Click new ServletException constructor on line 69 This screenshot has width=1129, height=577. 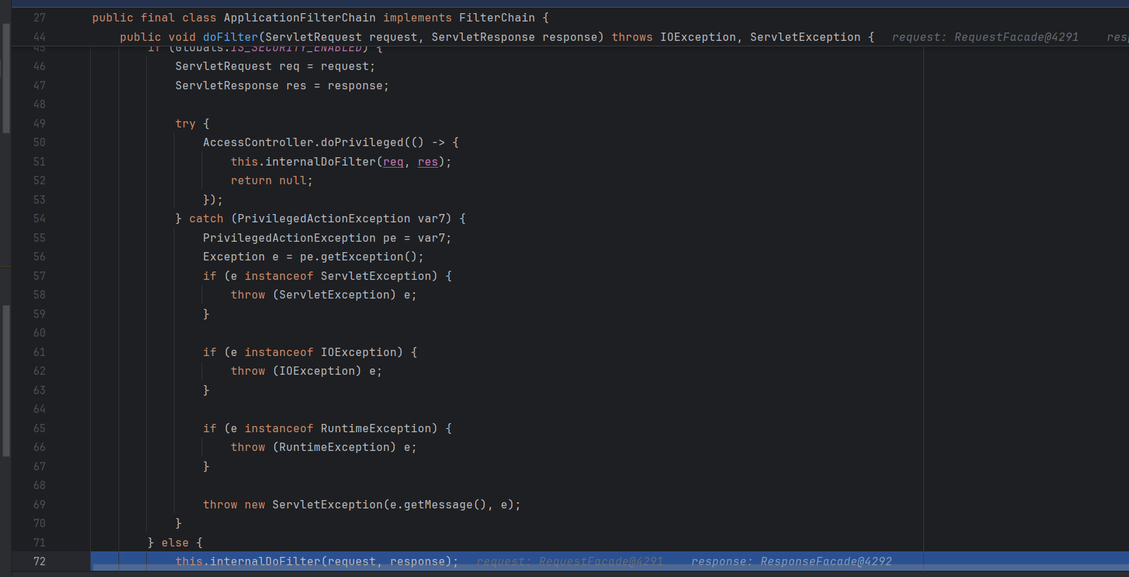pos(327,505)
